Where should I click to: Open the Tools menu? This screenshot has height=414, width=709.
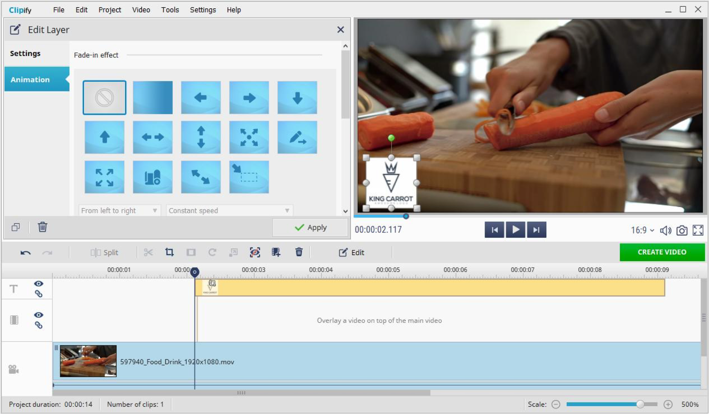pyautogui.click(x=170, y=10)
